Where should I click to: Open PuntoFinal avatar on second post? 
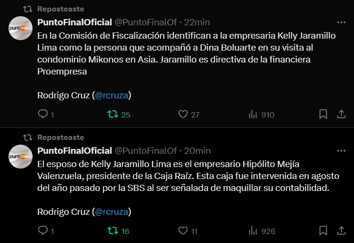[x=21, y=157]
